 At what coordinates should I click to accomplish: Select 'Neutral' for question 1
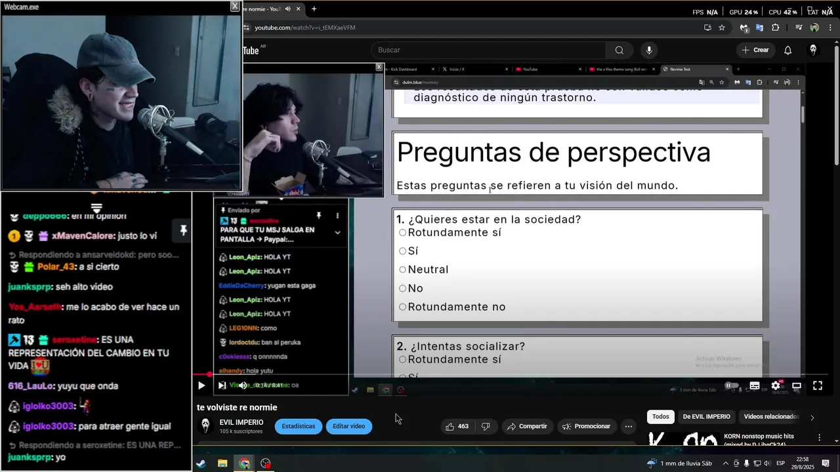click(402, 269)
